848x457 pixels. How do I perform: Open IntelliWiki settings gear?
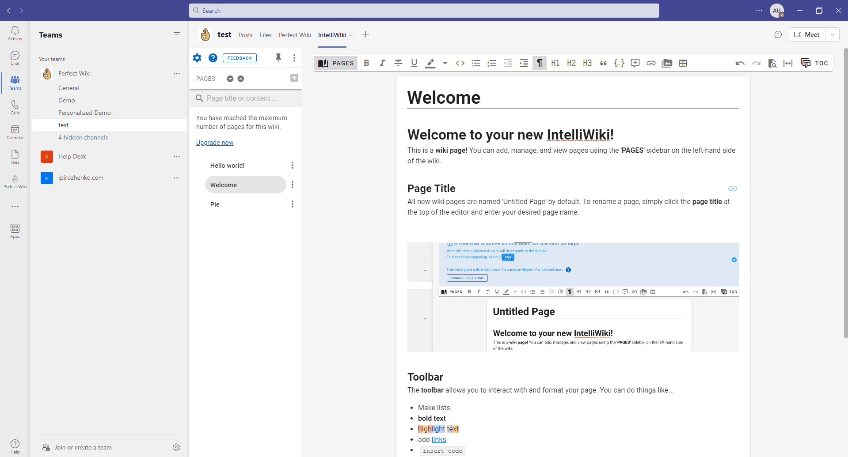pos(197,58)
